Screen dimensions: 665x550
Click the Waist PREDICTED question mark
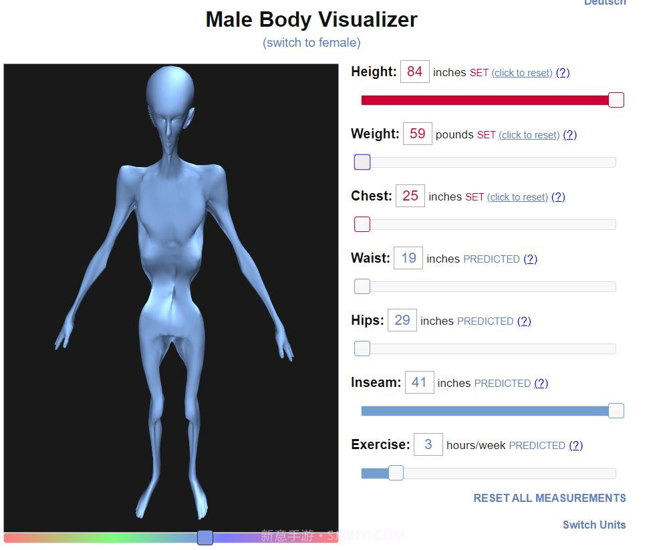pos(530,259)
